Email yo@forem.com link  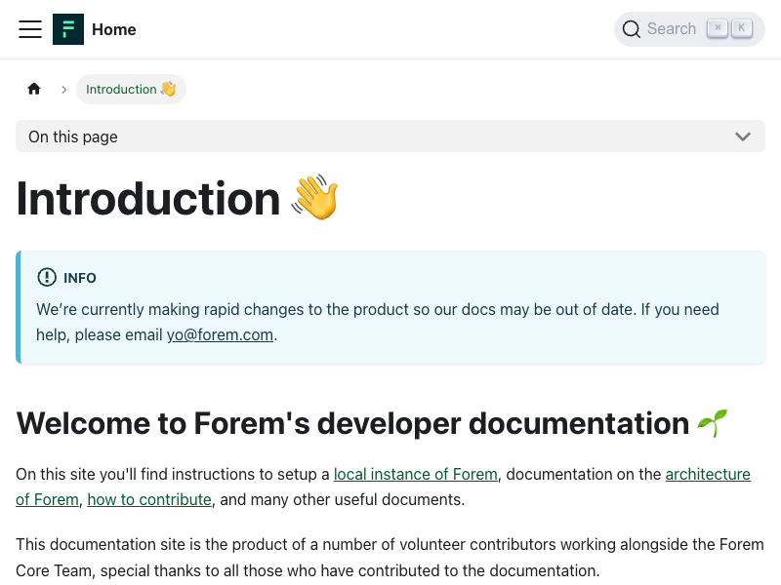[220, 334]
